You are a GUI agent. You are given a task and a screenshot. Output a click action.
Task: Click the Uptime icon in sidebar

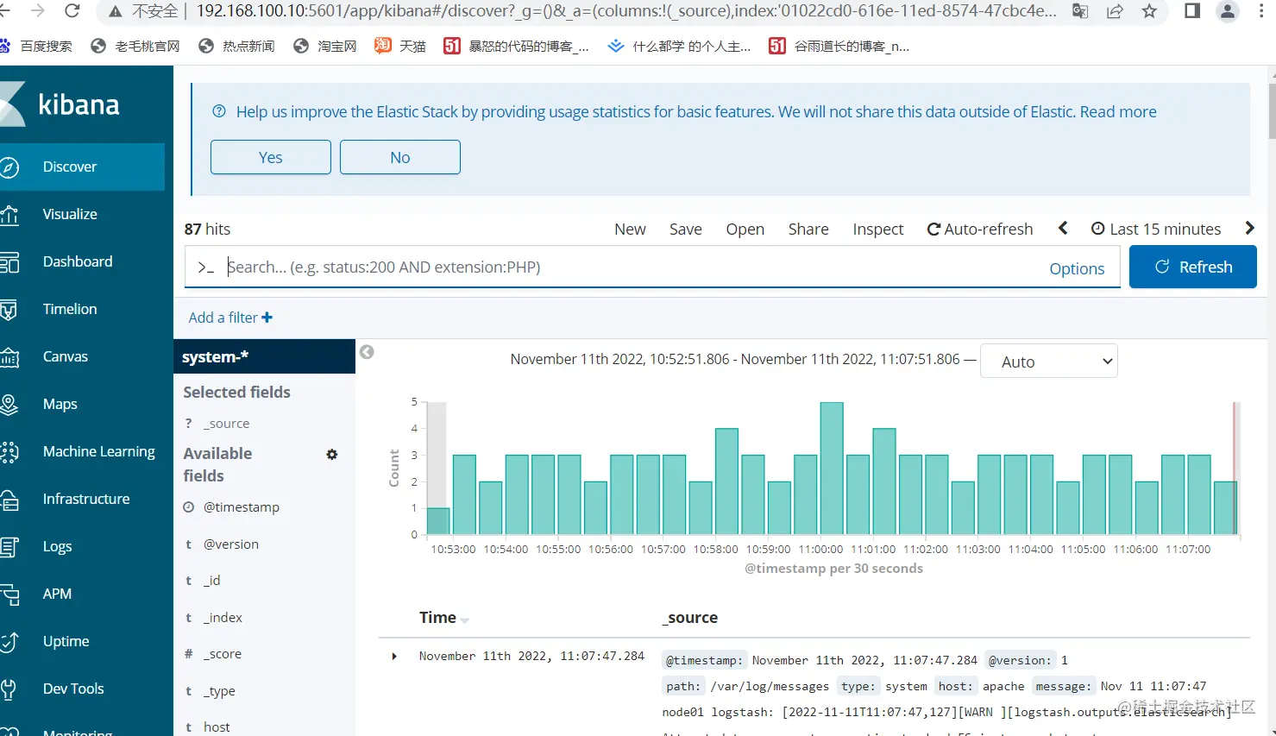[x=9, y=642]
